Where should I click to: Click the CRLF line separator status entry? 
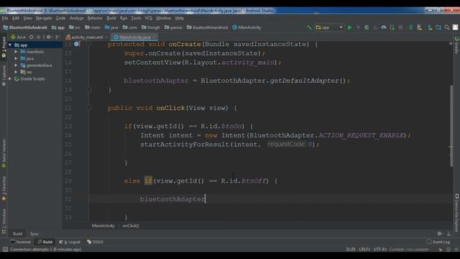pos(364,250)
